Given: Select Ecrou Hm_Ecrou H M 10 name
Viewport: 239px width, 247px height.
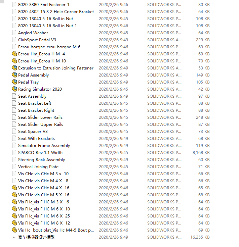Looking at the screenshot, I should pos(42,61).
